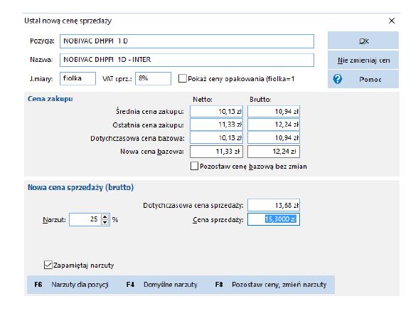418x331 pixels.
Task: Decrease Narzut with the down arrow
Action: tap(105, 222)
